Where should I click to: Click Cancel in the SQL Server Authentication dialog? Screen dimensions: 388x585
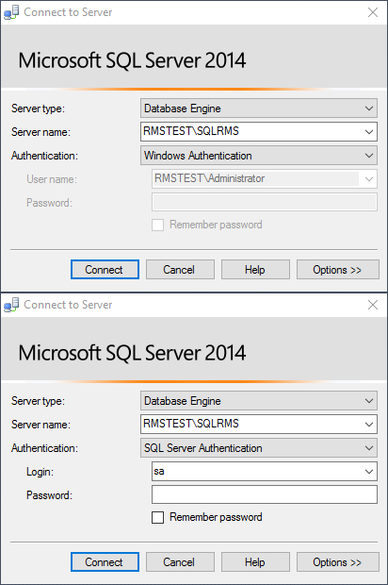(x=180, y=561)
